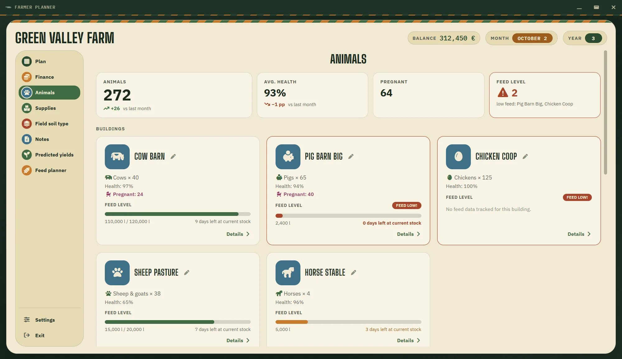Screen dimensions: 622x359
Task: Click the Horse Stable horse tile icon
Action: [288, 273]
